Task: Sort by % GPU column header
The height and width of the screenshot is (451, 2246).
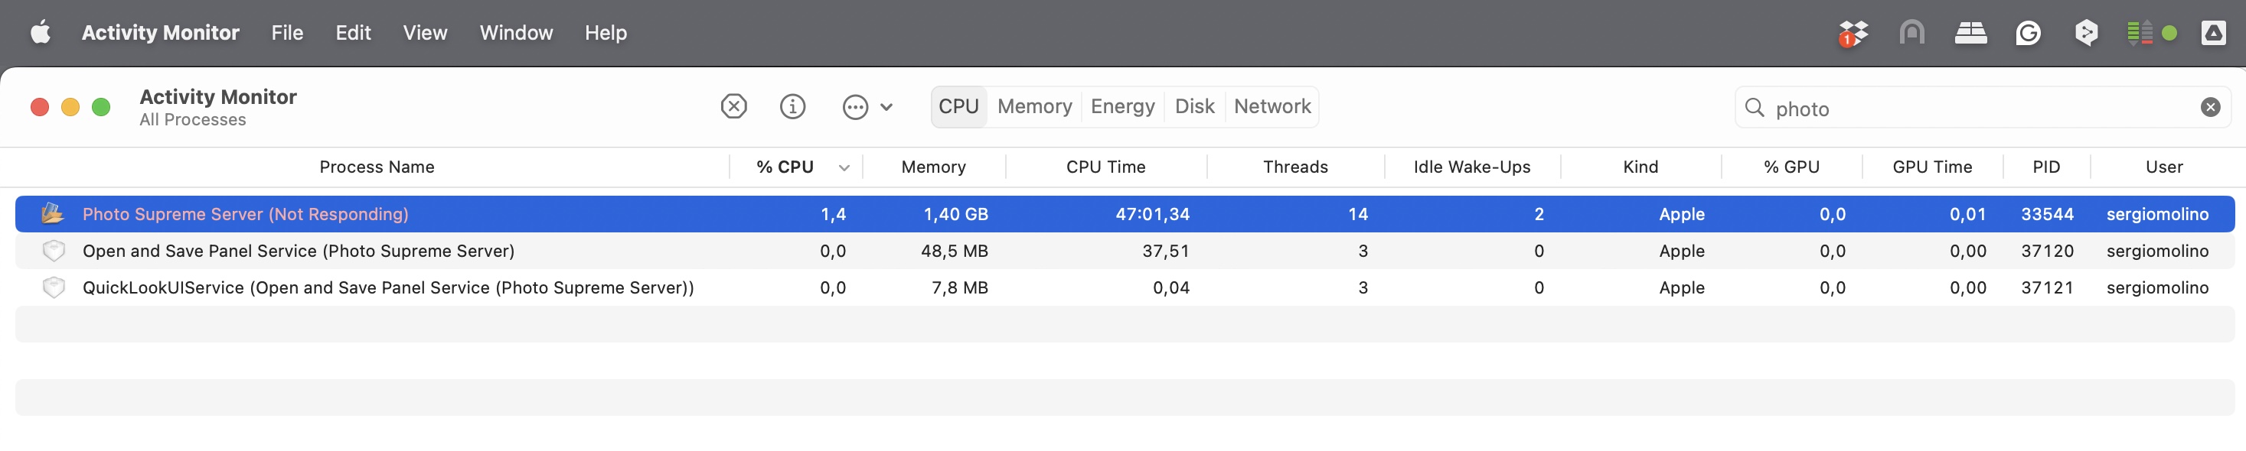Action: 1792,167
